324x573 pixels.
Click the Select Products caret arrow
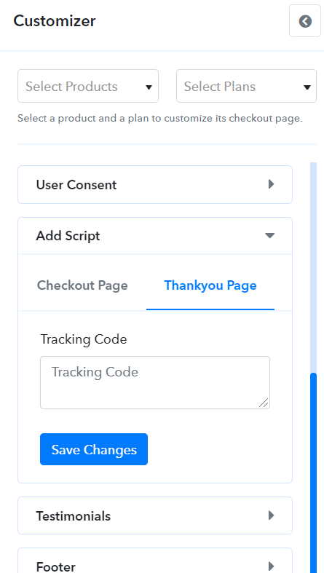click(149, 87)
